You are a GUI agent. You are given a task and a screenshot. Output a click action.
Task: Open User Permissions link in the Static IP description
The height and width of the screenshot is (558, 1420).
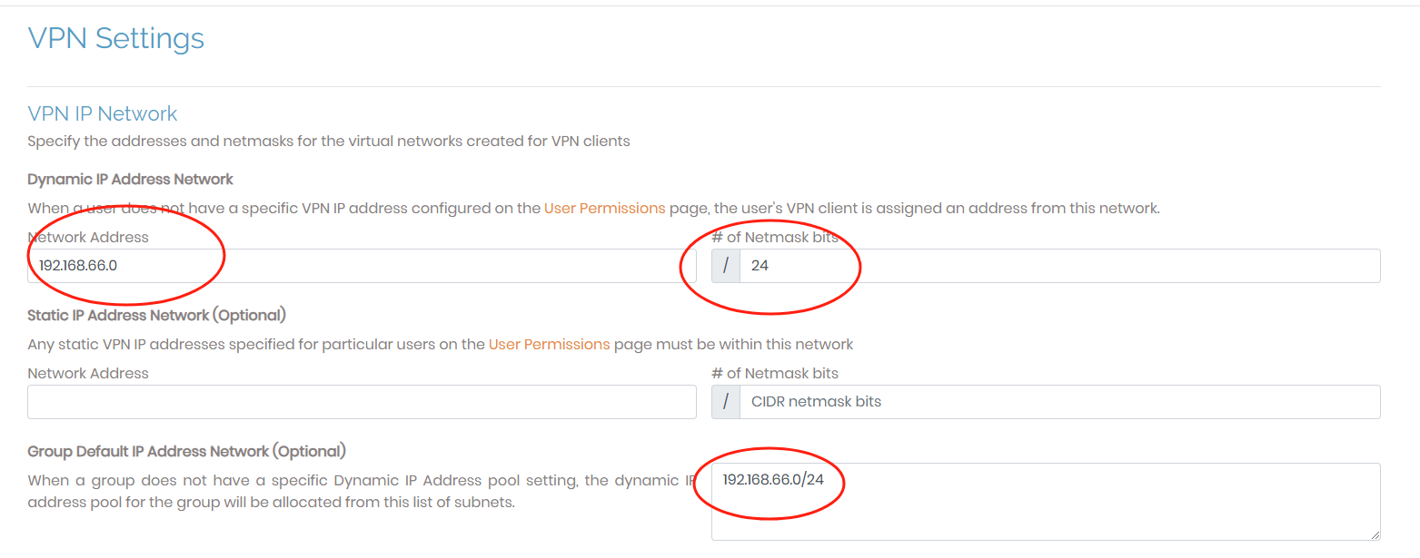[x=549, y=344]
